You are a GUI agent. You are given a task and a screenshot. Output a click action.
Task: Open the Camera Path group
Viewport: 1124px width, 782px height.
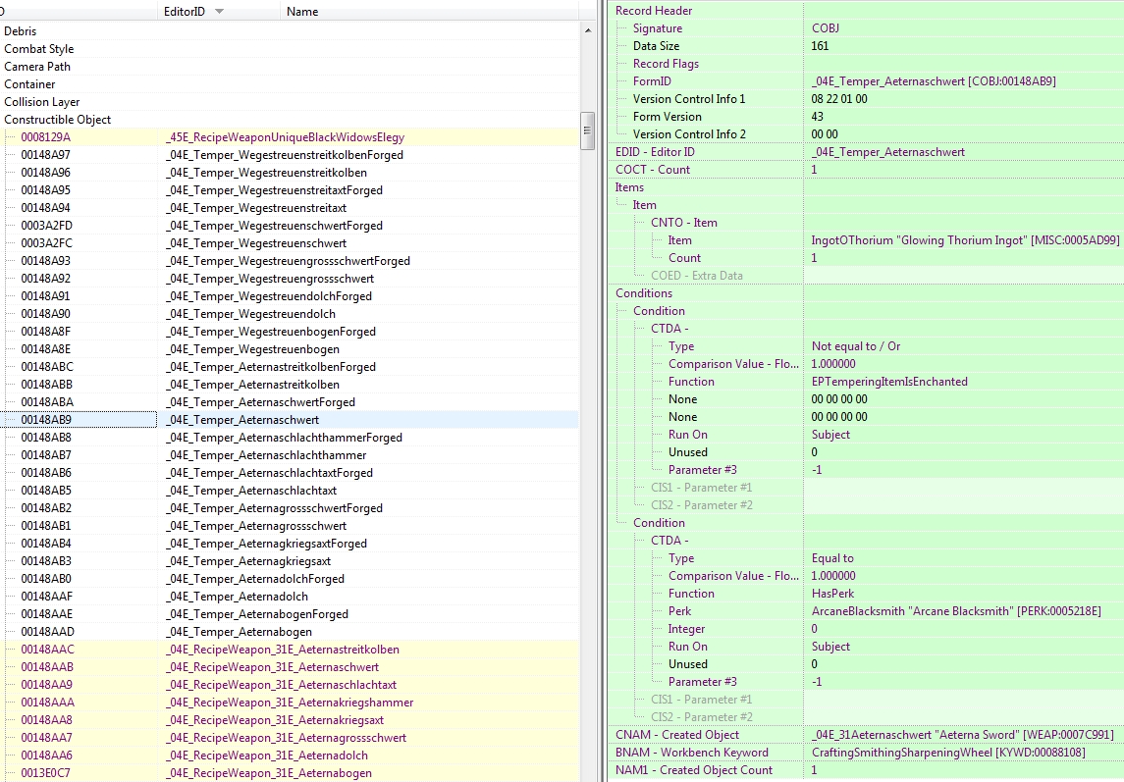pos(37,67)
